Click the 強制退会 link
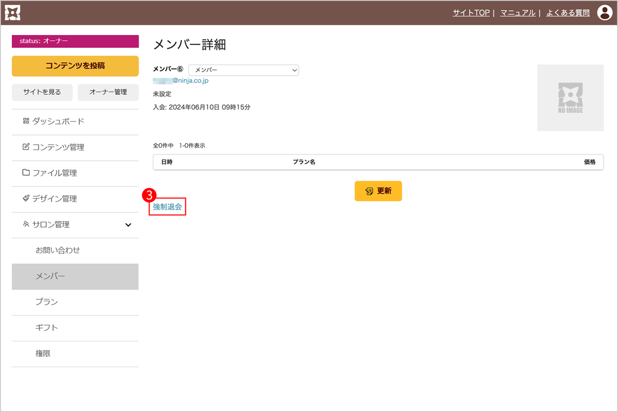618x412 pixels. pyautogui.click(x=167, y=207)
